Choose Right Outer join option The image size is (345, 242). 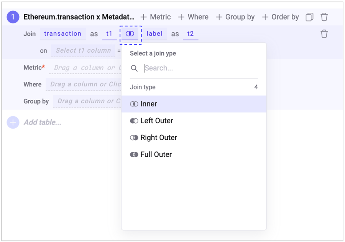click(x=158, y=138)
